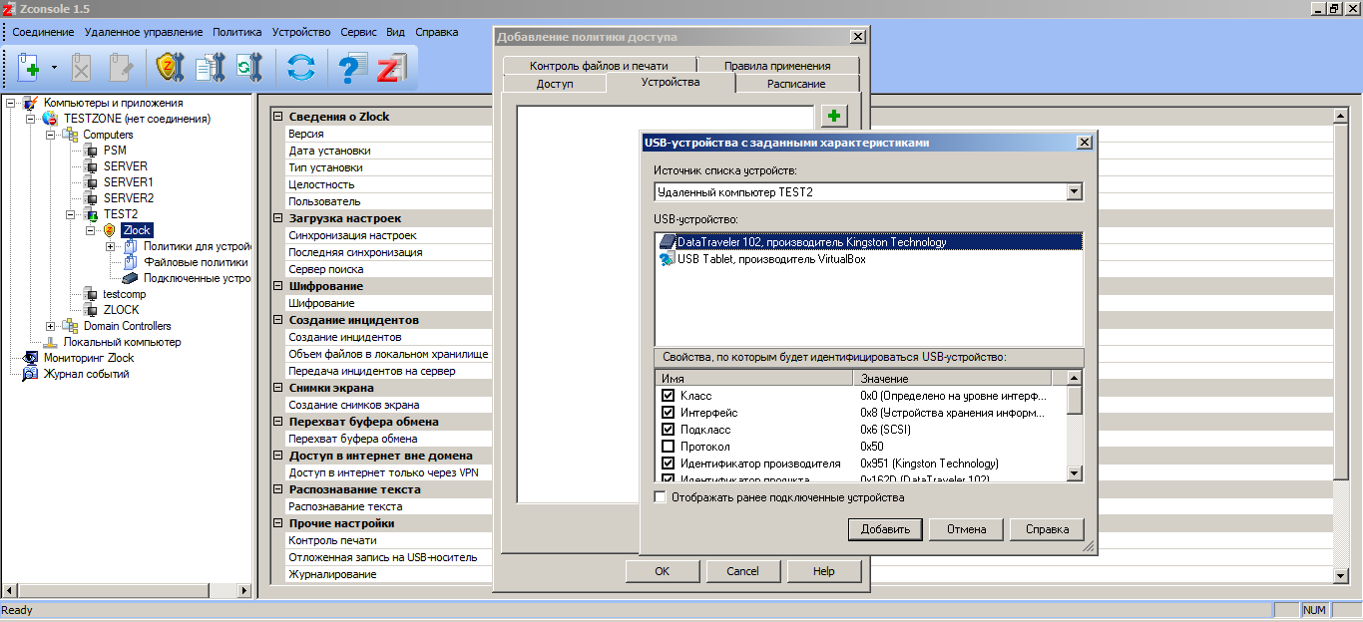This screenshot has width=1363, height=622.
Task: Click the green plus add device button
Action: [834, 117]
